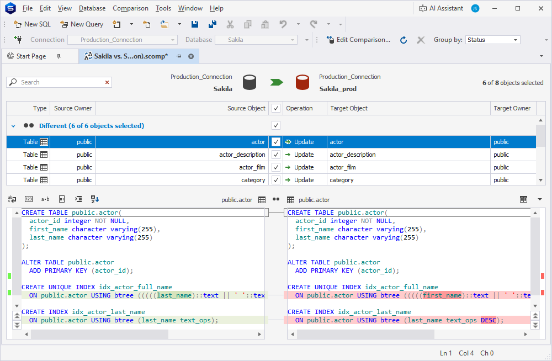This screenshot has height=361, width=552.
Task: Click the Save All icon
Action: (x=213, y=24)
